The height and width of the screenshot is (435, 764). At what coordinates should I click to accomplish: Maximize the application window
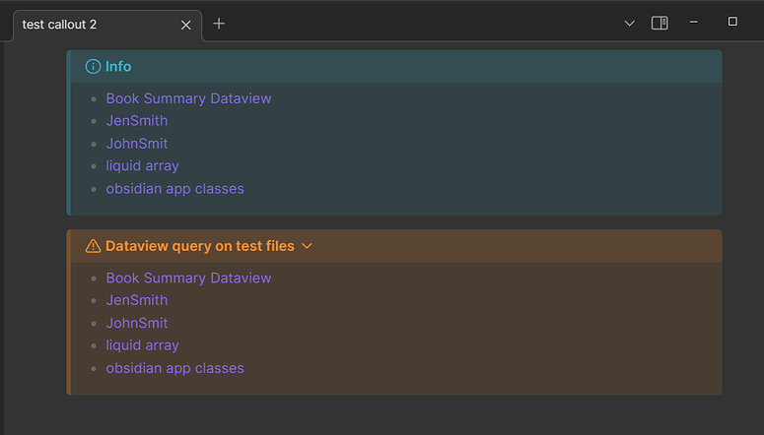(x=732, y=22)
